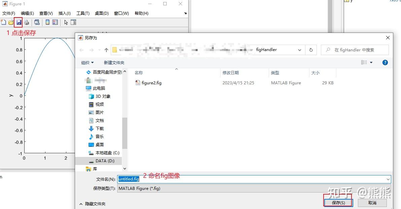
Task: Open the 工具 menu in the menu bar
Action: [x=82, y=13]
